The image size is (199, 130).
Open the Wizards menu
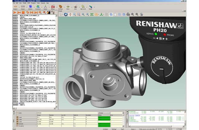(43, 3)
